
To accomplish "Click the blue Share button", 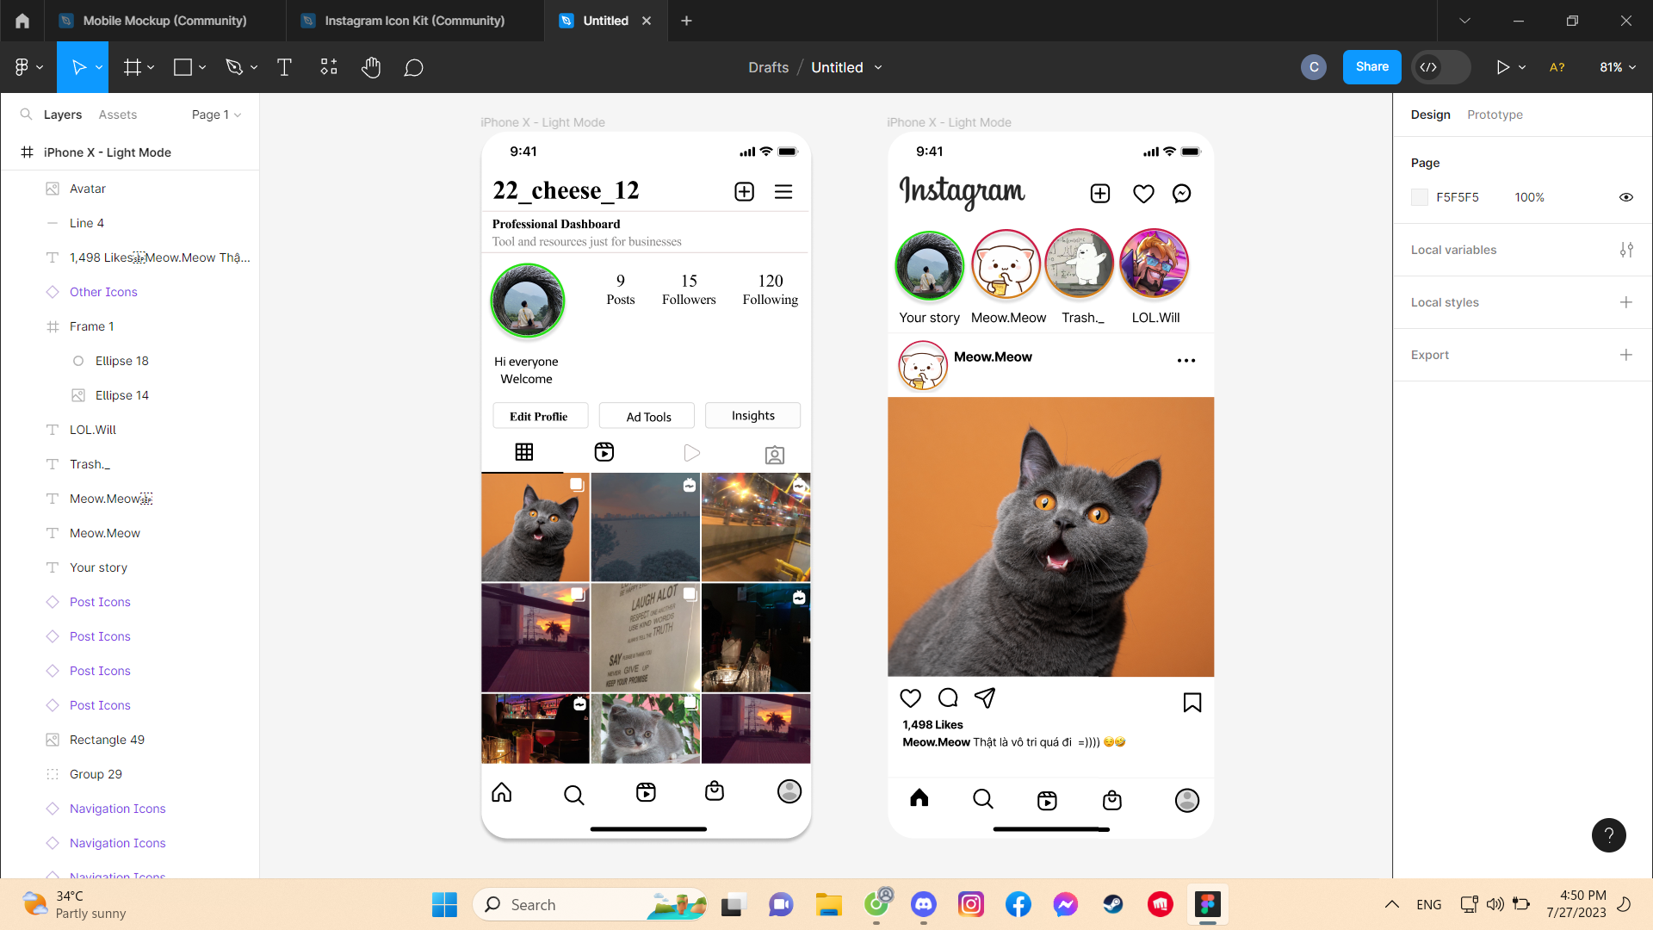I will (x=1371, y=67).
